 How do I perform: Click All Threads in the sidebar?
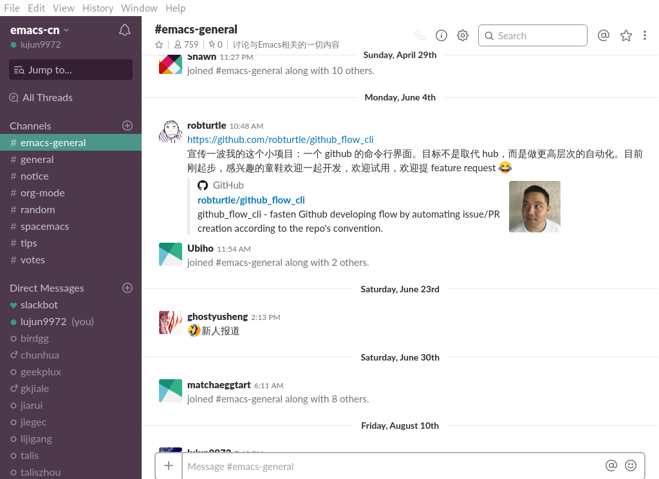[x=46, y=97]
